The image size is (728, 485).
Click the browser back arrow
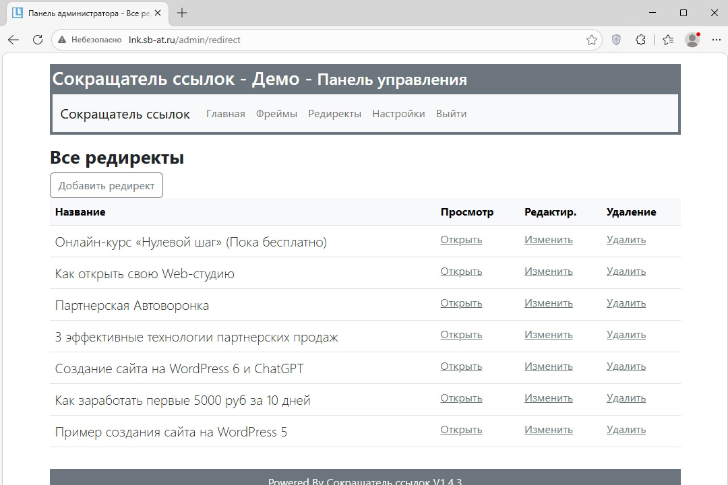pos(13,40)
